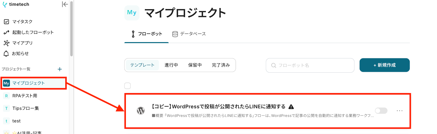Viewport: 437px width, 134px height.
Task: Collapse the sidebar with the arrow icon
Action: [65, 4]
